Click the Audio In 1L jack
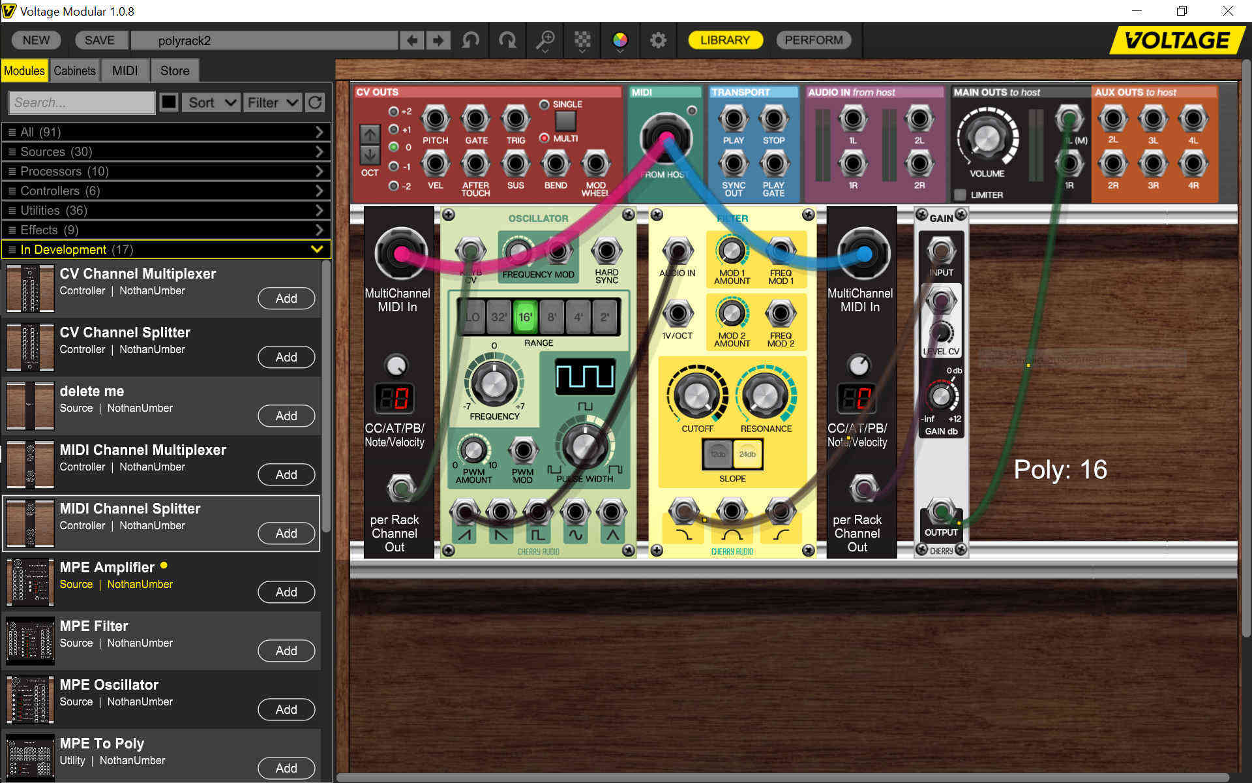This screenshot has width=1252, height=783. click(x=852, y=119)
